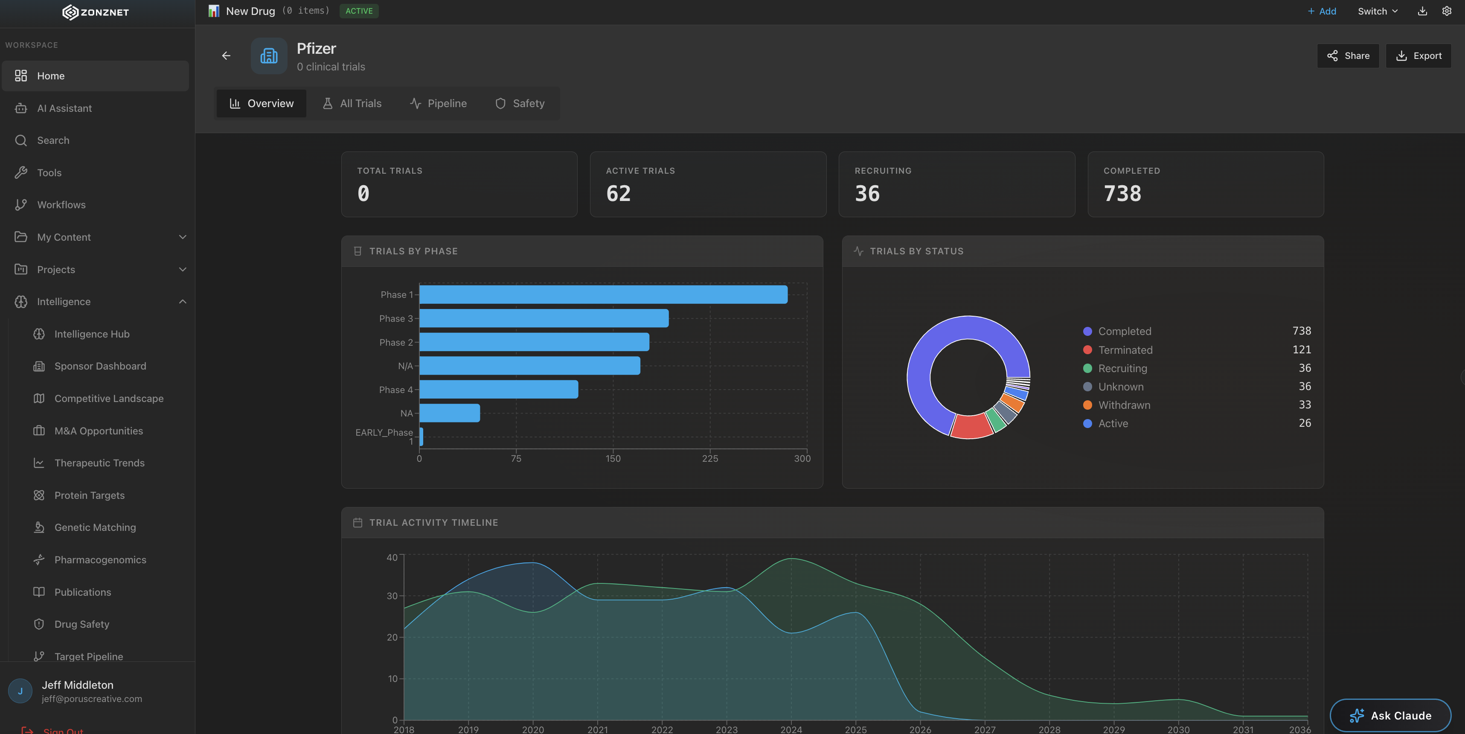The width and height of the screenshot is (1465, 734).
Task: Open the settings gear in the top bar
Action: (x=1448, y=11)
